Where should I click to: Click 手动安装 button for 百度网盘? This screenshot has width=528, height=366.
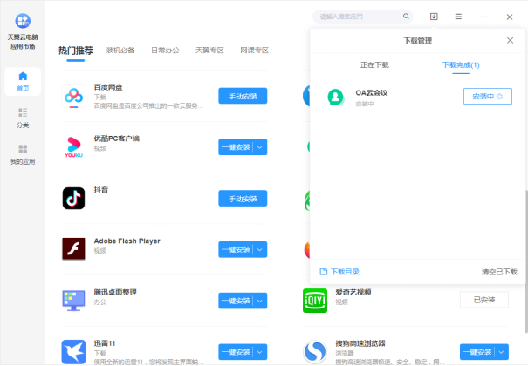coord(242,96)
